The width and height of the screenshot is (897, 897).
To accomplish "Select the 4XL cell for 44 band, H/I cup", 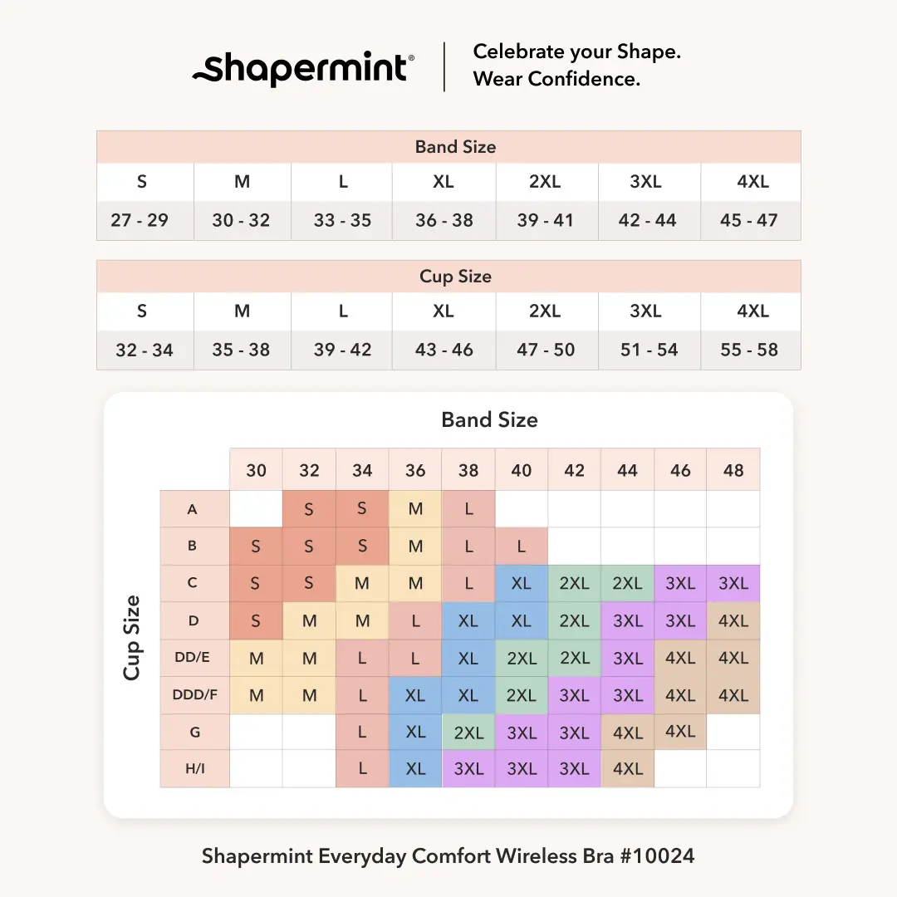I will click(628, 769).
